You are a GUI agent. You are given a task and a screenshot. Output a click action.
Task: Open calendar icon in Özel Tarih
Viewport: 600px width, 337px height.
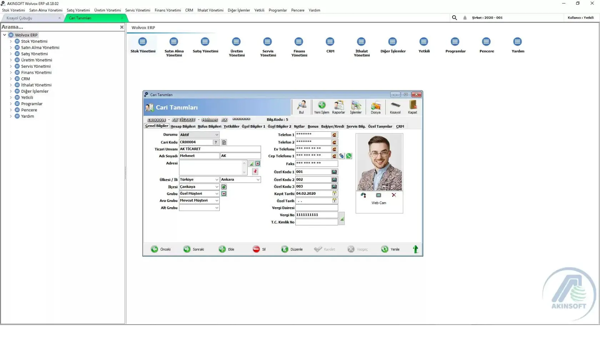335,201
